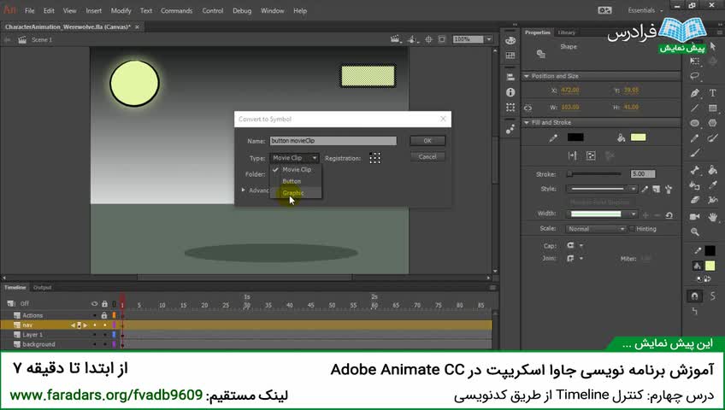Click the Edit Scene clapperboard icon

[394, 39]
